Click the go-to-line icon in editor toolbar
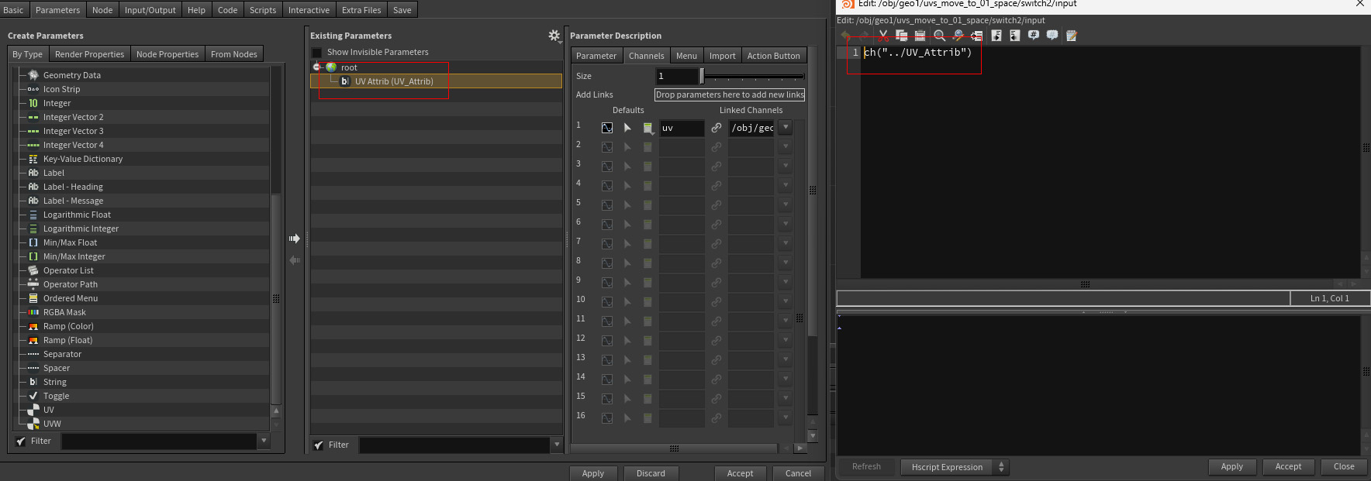The width and height of the screenshot is (1371, 481). click(976, 36)
